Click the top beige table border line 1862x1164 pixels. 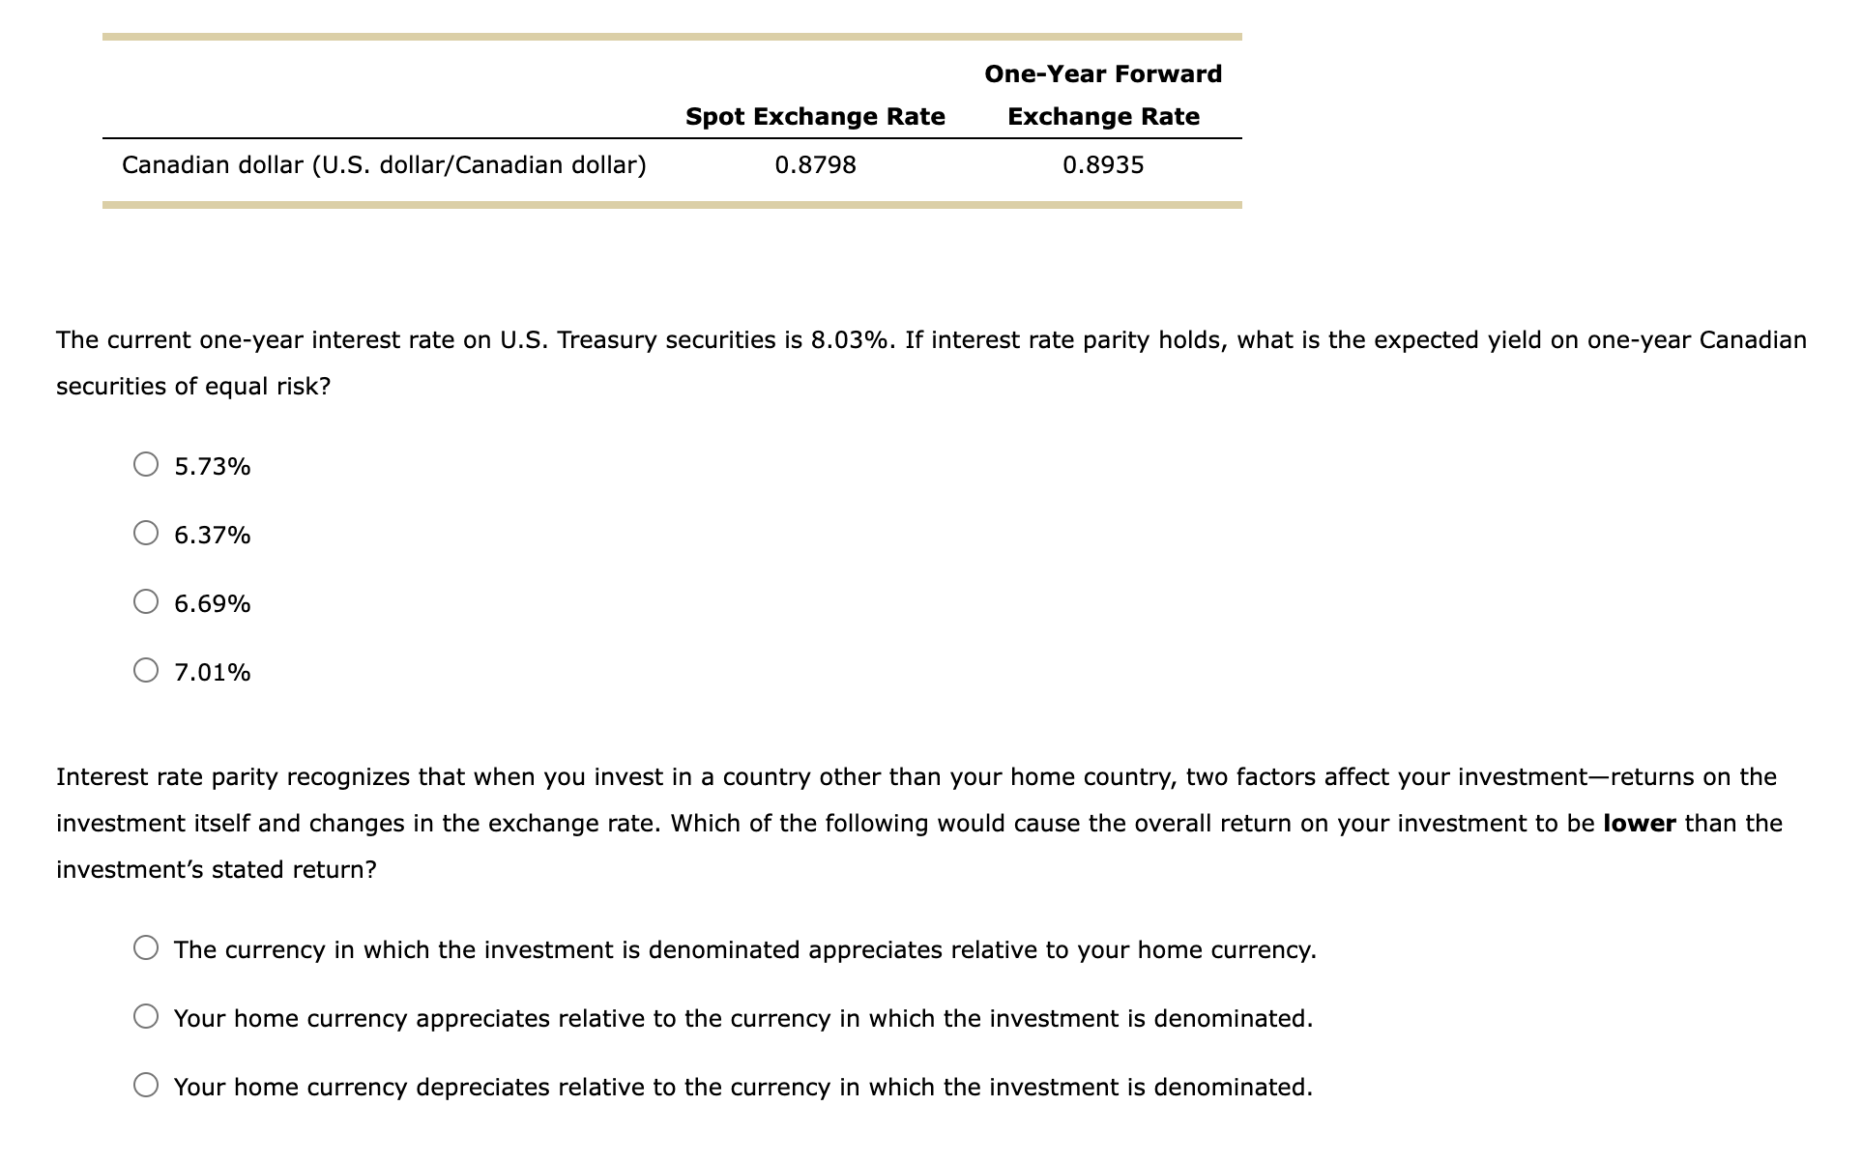671,34
